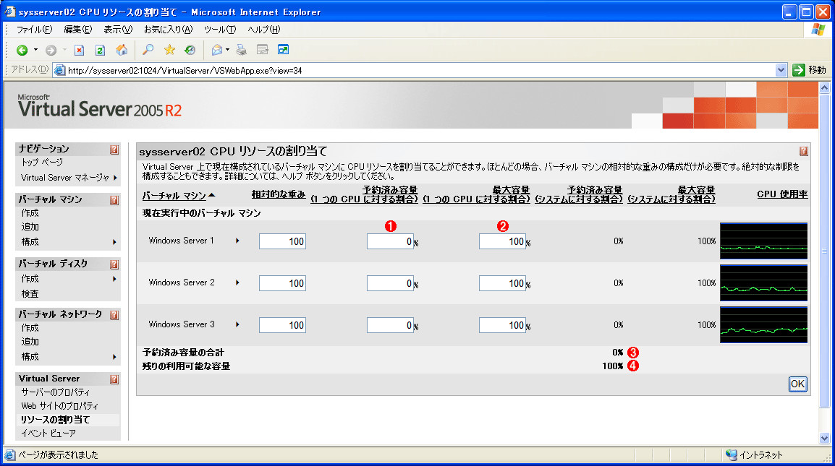Click the browser Forward arrow button
This screenshot has width=835, height=466.
click(x=51, y=50)
